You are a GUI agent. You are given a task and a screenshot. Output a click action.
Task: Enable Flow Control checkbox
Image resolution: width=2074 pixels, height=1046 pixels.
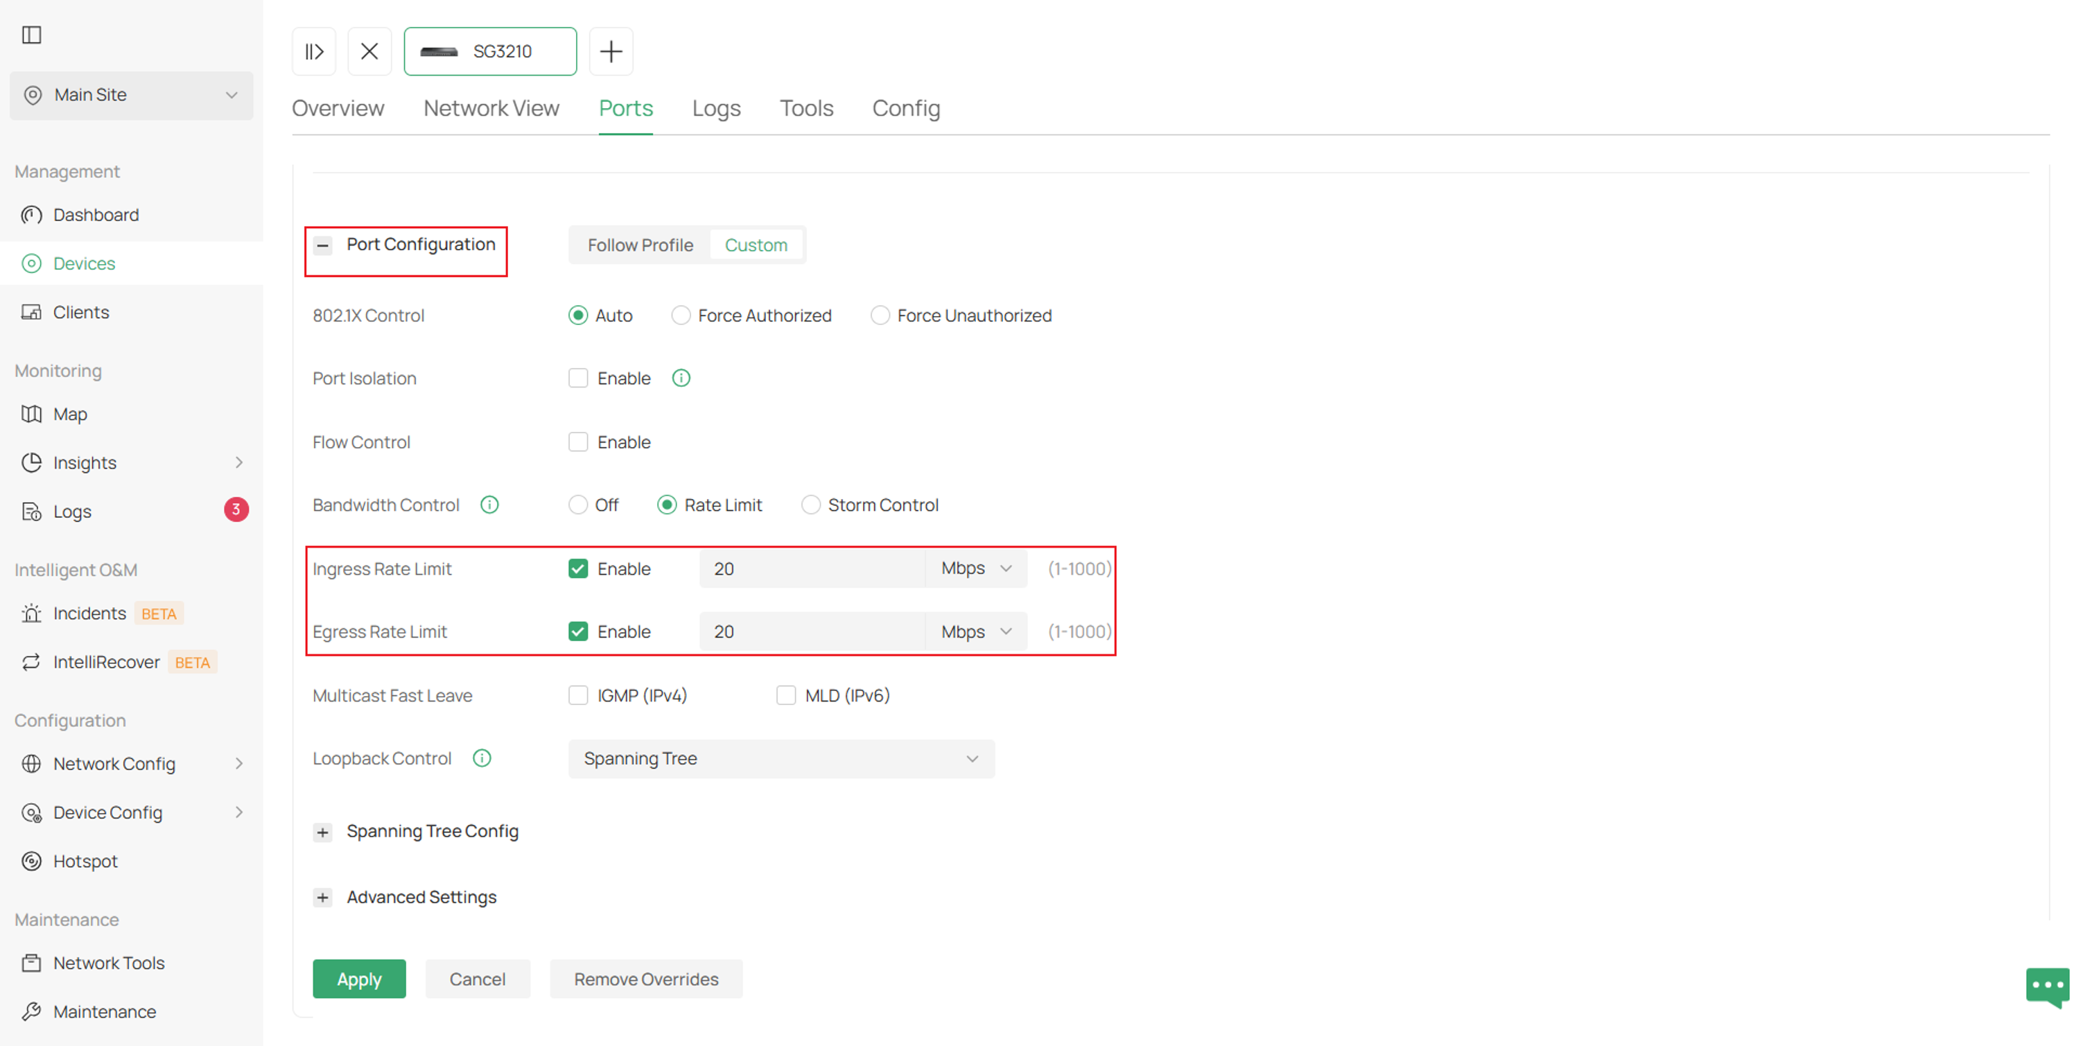coord(578,442)
